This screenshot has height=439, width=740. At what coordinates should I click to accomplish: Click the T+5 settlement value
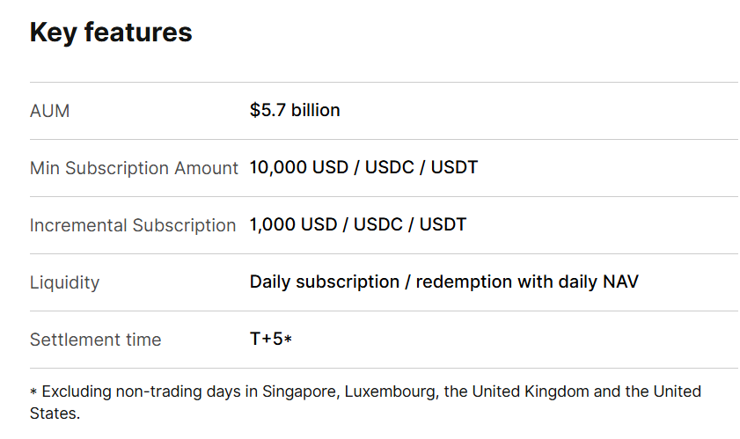pos(266,339)
